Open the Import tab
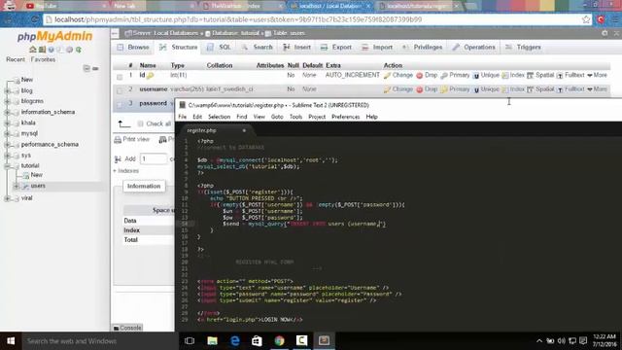622x350 pixels. tap(376, 48)
